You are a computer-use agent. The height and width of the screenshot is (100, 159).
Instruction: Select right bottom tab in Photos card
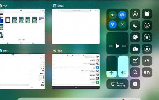34,43
